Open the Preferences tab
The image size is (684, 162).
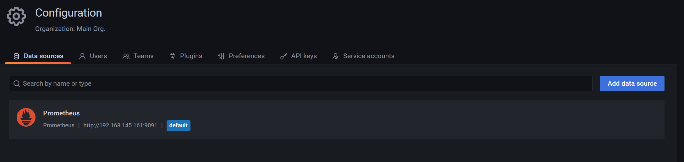(x=241, y=56)
